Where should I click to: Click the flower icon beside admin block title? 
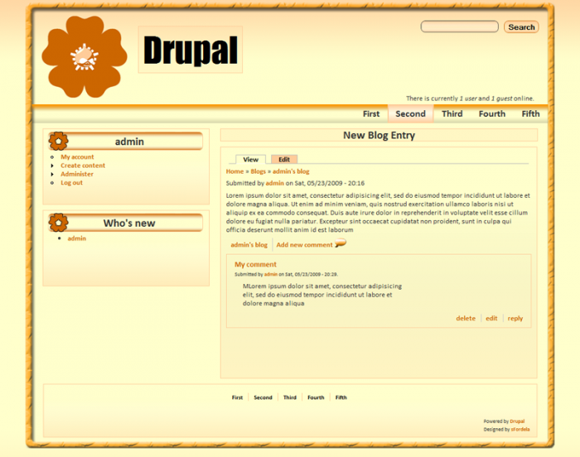[x=59, y=142]
